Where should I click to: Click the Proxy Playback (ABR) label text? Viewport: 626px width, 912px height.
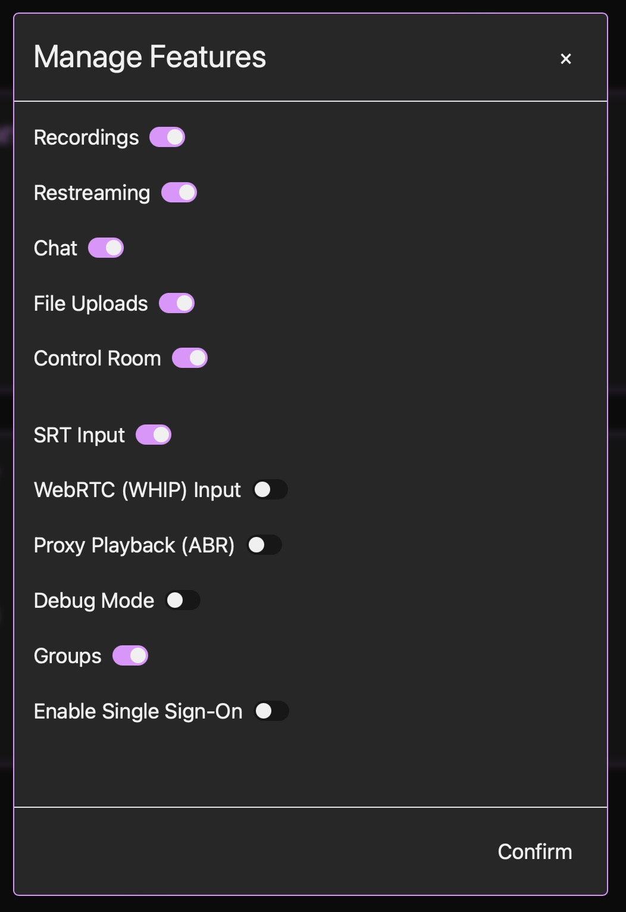pyautogui.click(x=134, y=545)
